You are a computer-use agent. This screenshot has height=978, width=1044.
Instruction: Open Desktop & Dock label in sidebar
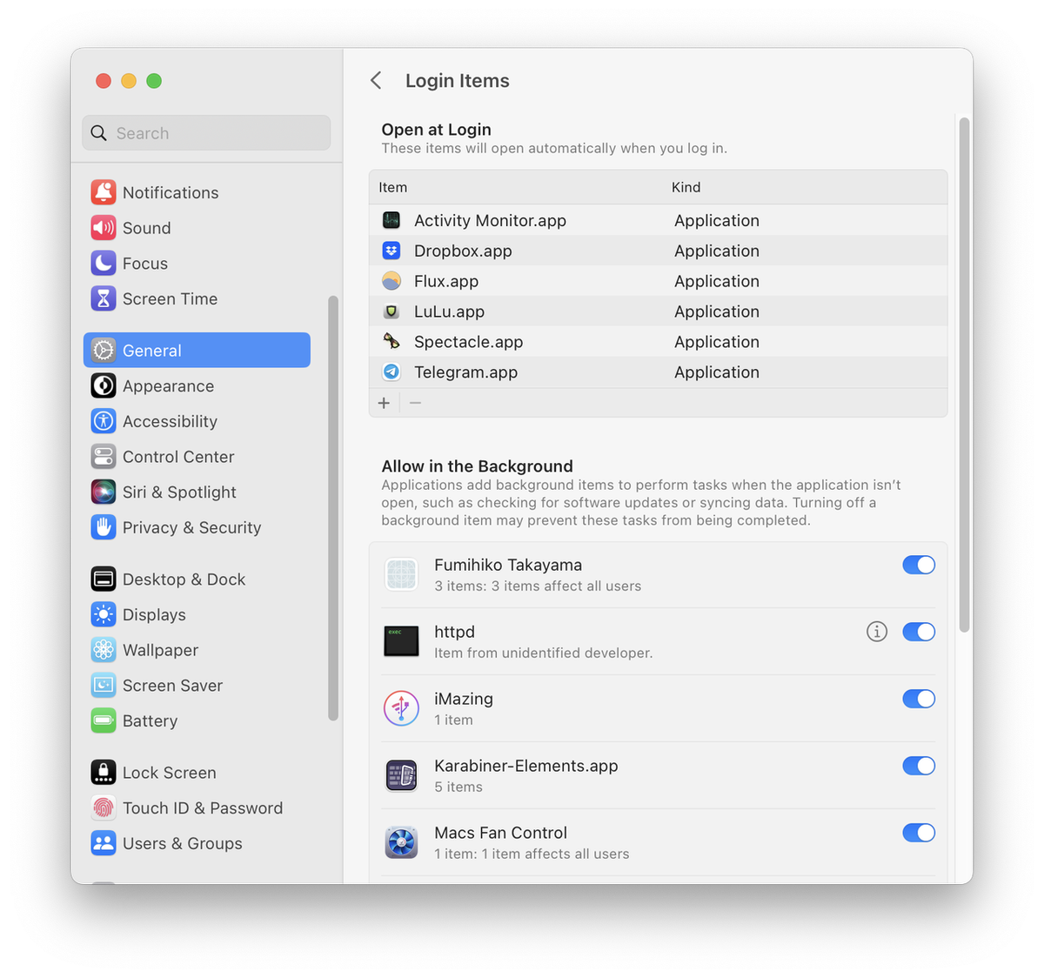click(184, 579)
